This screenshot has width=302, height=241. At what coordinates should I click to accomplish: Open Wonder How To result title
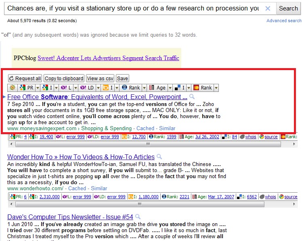tap(81, 157)
